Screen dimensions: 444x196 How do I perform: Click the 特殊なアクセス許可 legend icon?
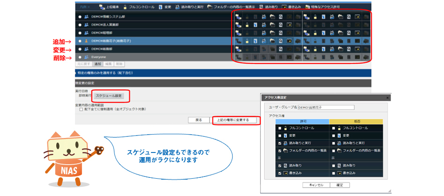pos(307,7)
